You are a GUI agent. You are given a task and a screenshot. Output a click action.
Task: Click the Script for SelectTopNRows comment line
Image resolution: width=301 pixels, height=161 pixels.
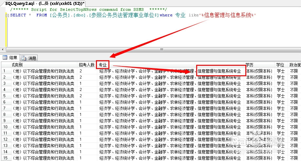tap(88, 9)
